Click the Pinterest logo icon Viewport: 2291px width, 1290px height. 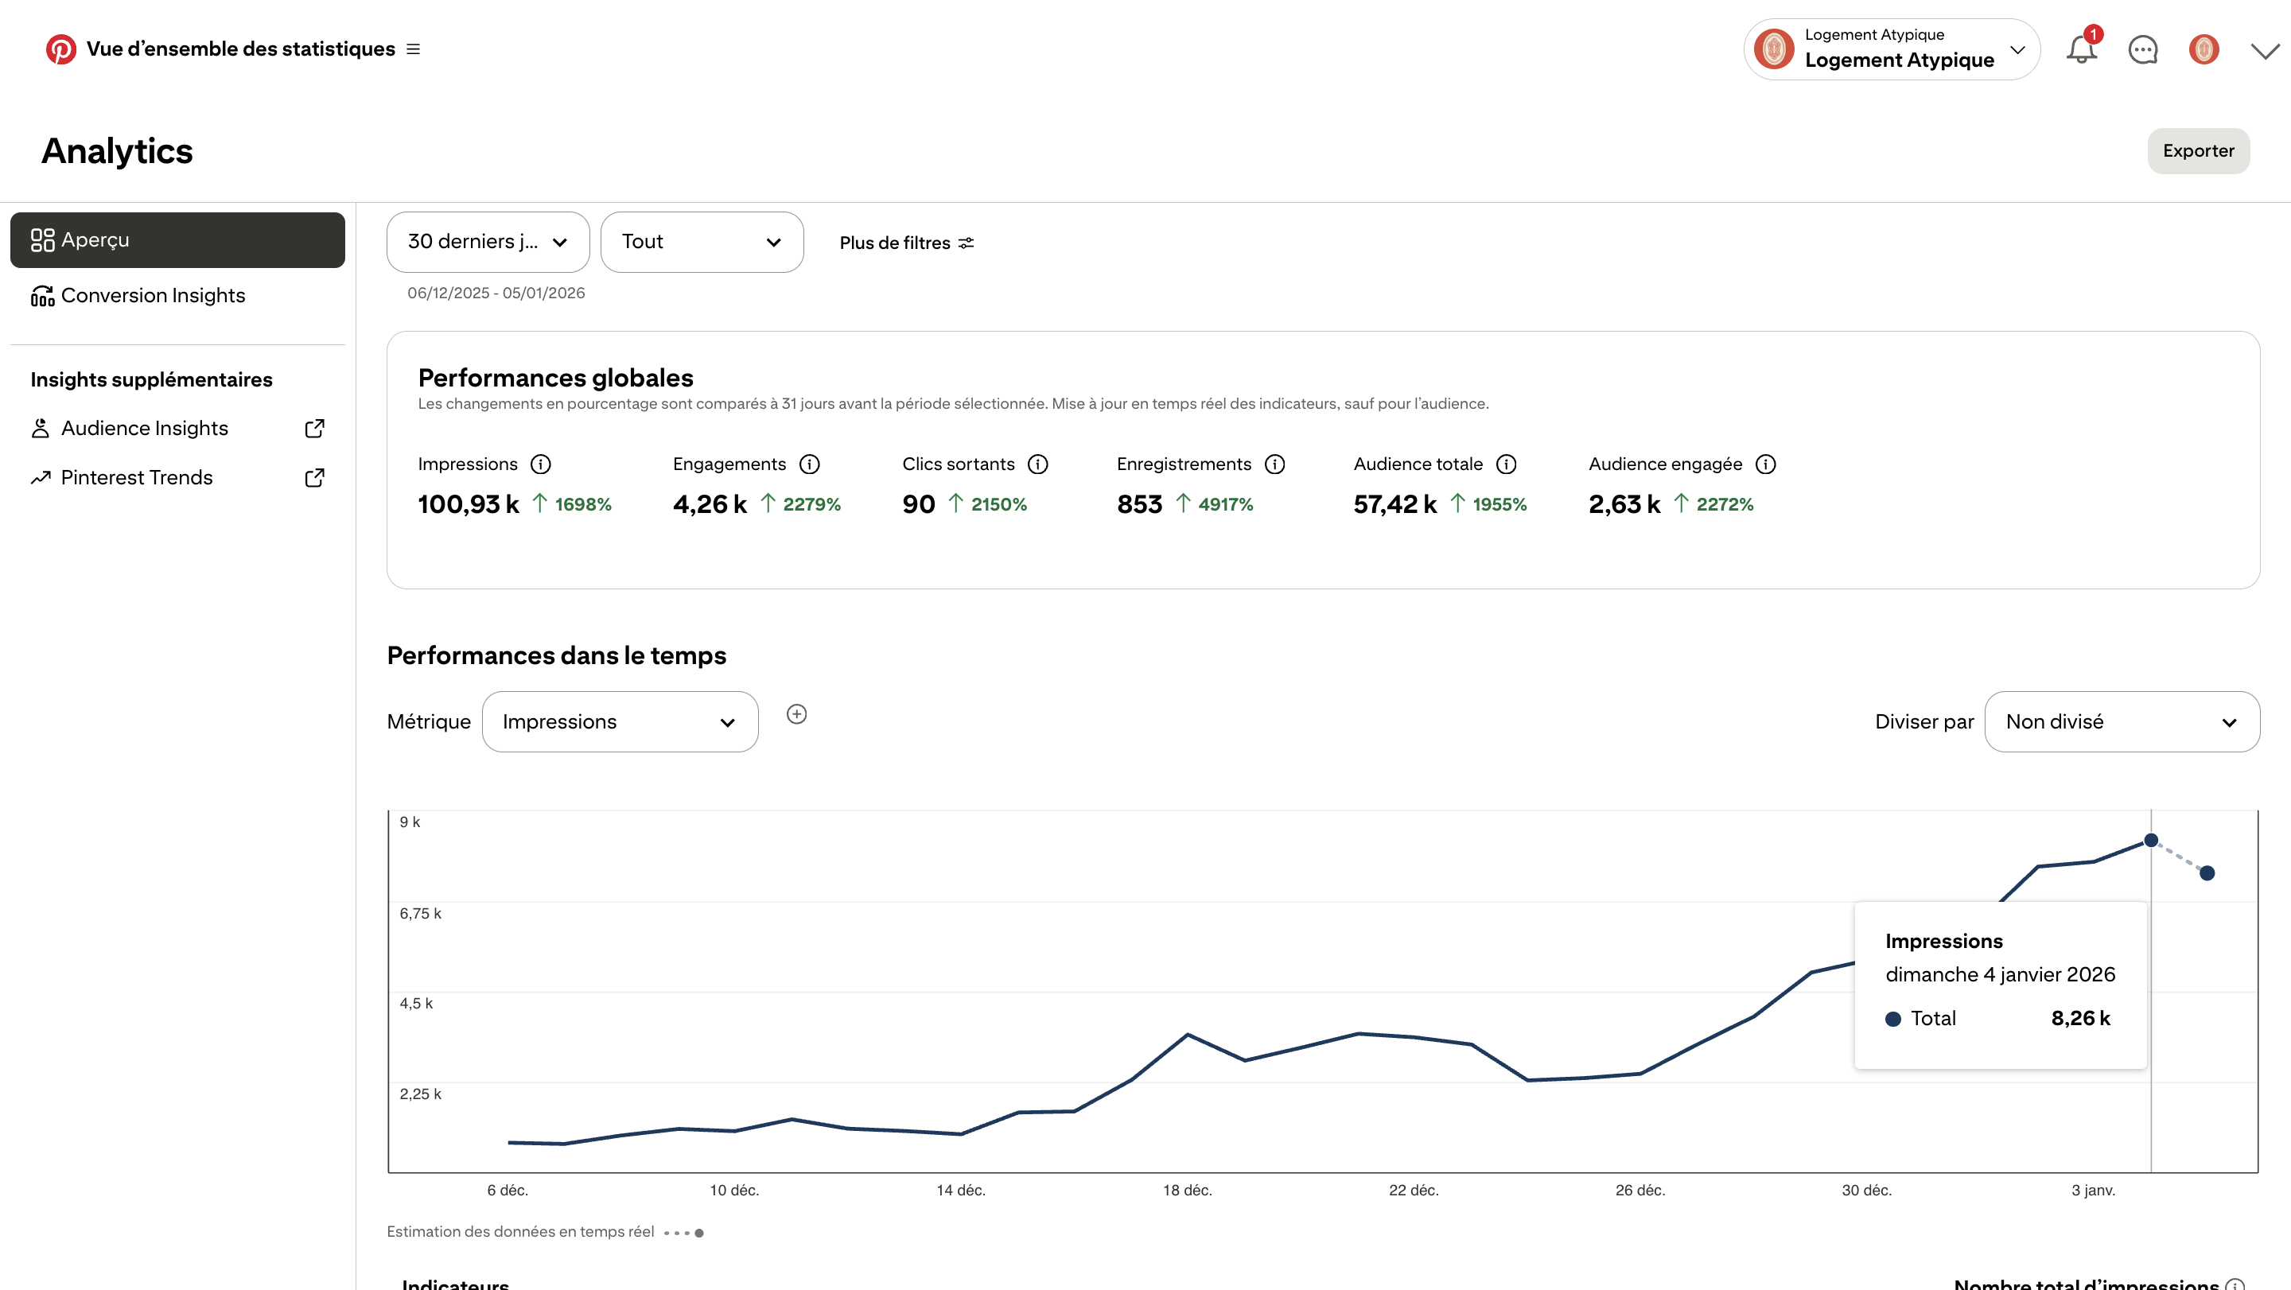pyautogui.click(x=60, y=49)
